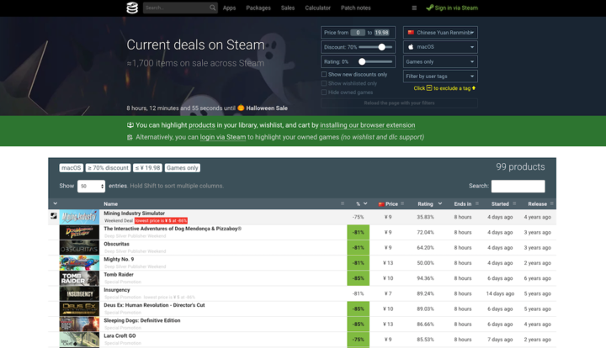
Task: Open the Chinese Yuan Renminbi currency dropdown
Action: tap(440, 32)
